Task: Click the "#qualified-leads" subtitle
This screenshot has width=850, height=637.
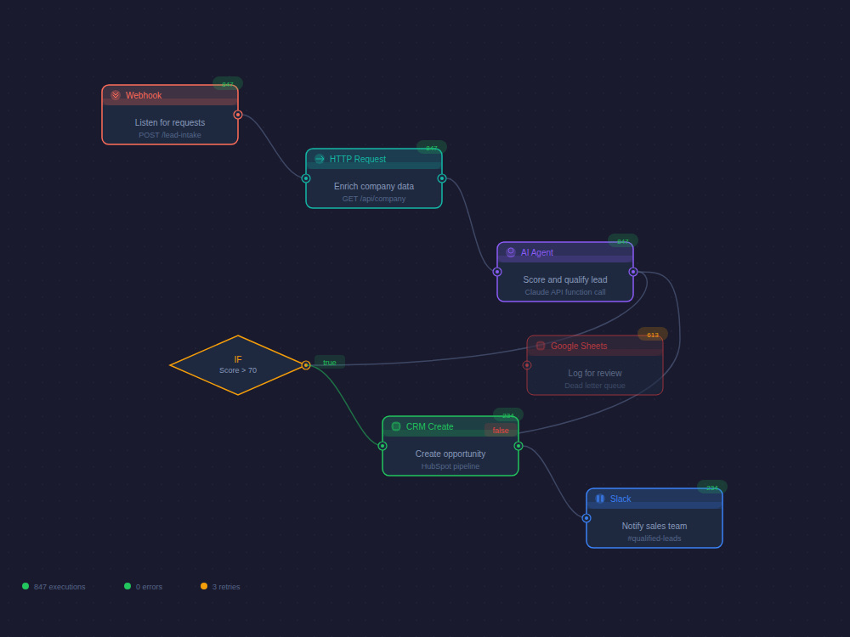Action: click(x=654, y=538)
